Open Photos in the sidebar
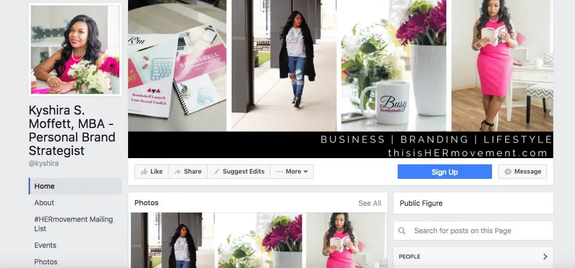The image size is (575, 268). (46, 262)
